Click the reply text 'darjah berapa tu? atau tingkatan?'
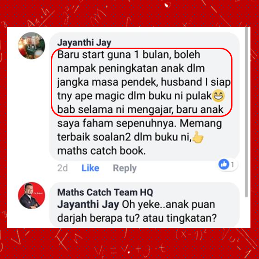This screenshot has width=259, height=259. [137, 219]
